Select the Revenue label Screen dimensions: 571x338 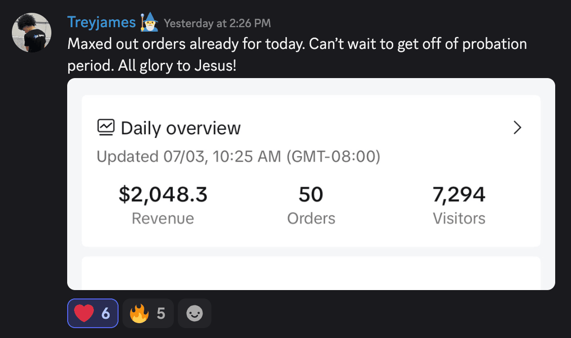tap(163, 218)
